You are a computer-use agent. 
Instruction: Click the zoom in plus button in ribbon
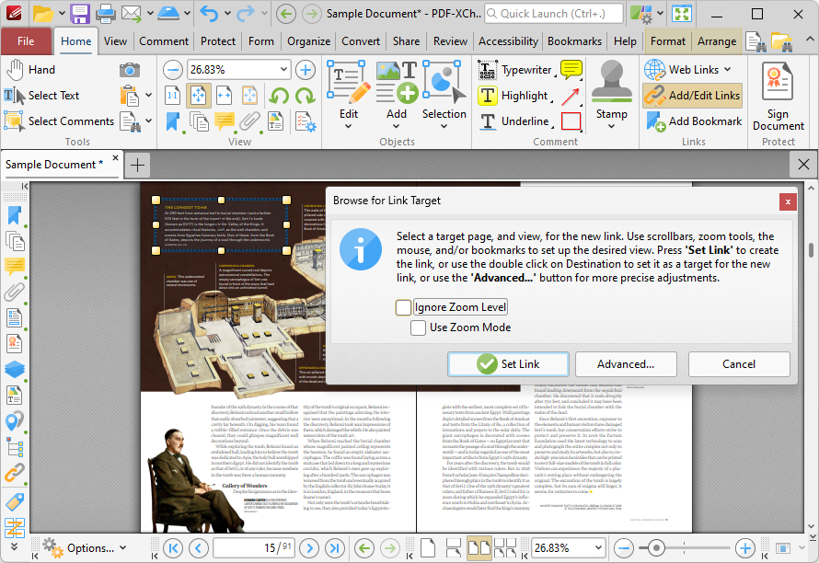coord(306,70)
